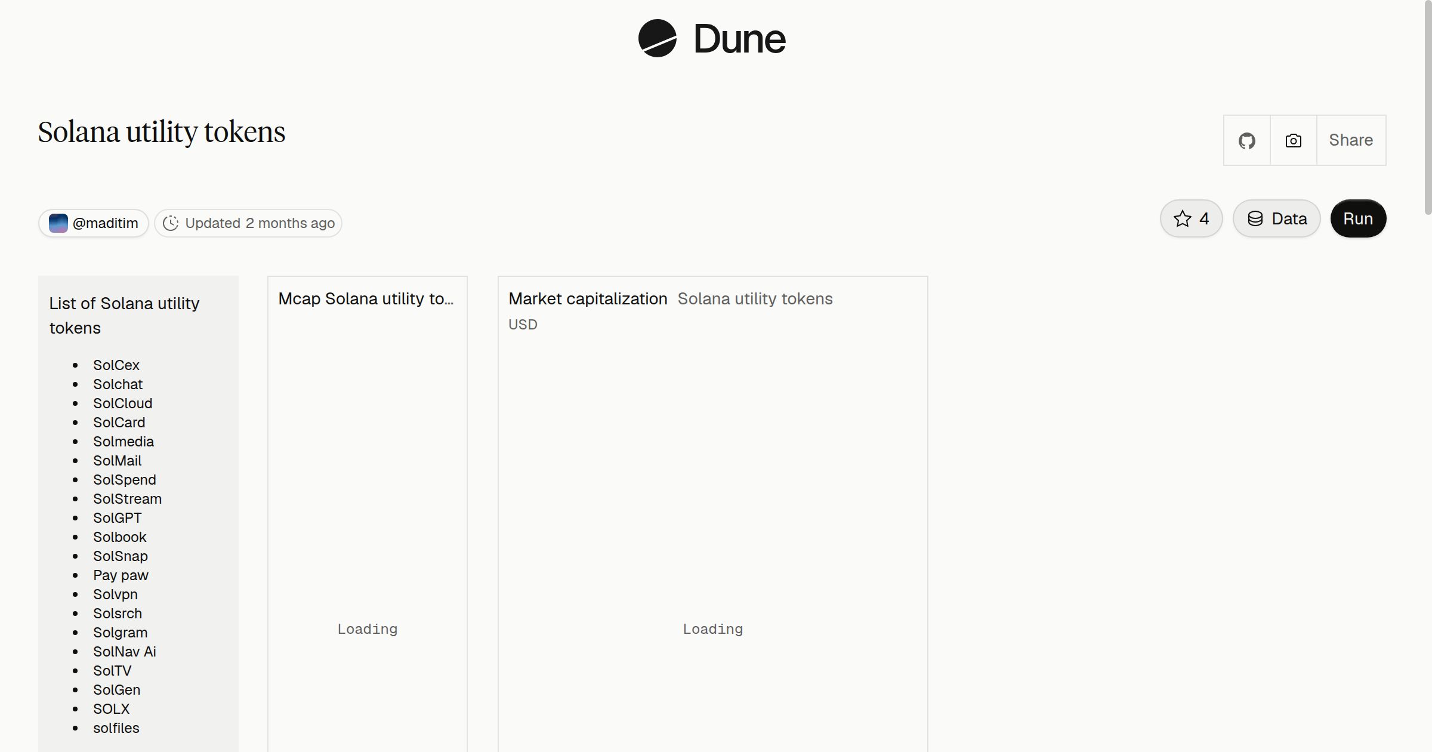Click the Share button
The height and width of the screenshot is (752, 1432).
point(1351,140)
